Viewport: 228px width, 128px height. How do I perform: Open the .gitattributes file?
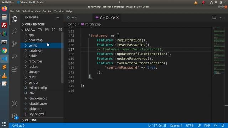coord(42,103)
